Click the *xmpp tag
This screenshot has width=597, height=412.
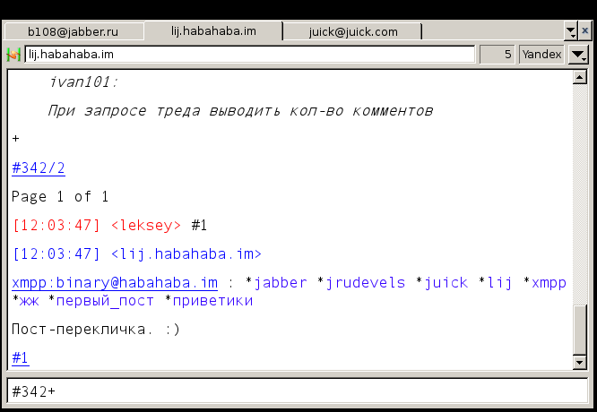tap(545, 283)
